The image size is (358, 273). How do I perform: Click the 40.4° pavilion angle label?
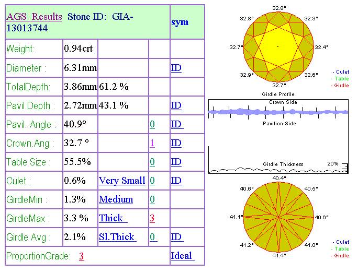(279, 179)
